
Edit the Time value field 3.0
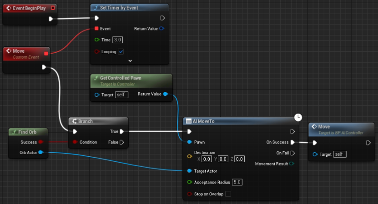[x=118, y=40]
